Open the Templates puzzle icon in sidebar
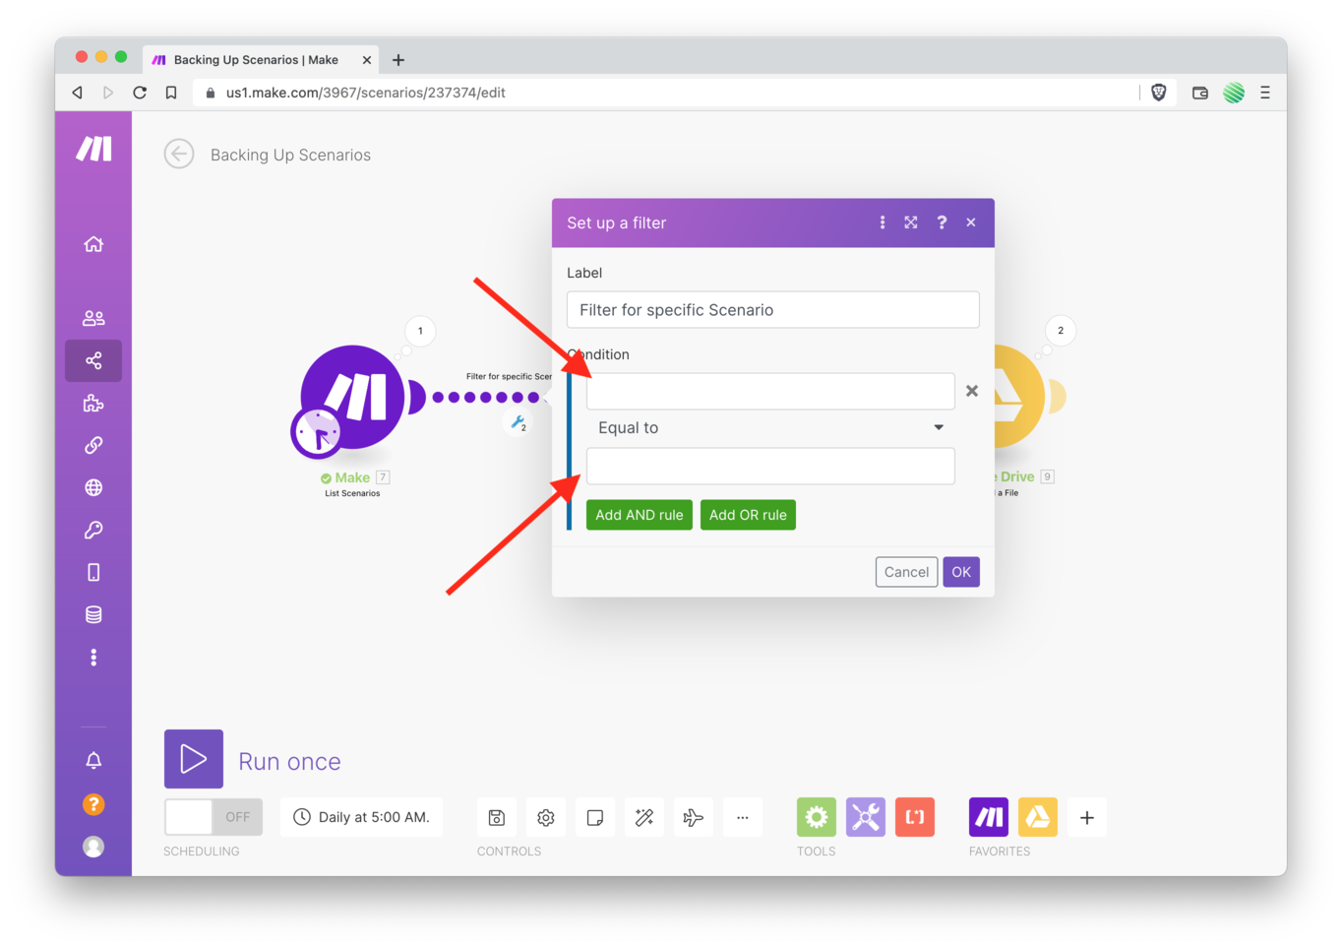The height and width of the screenshot is (949, 1342). point(93,403)
